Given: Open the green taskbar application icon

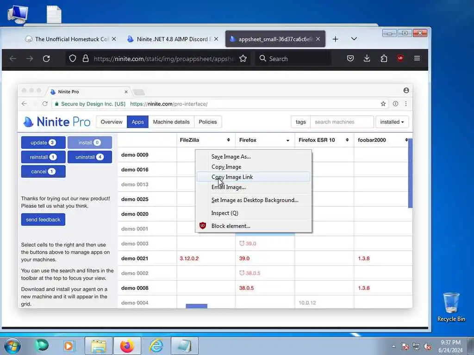Looking at the screenshot, I should click(x=42, y=346).
